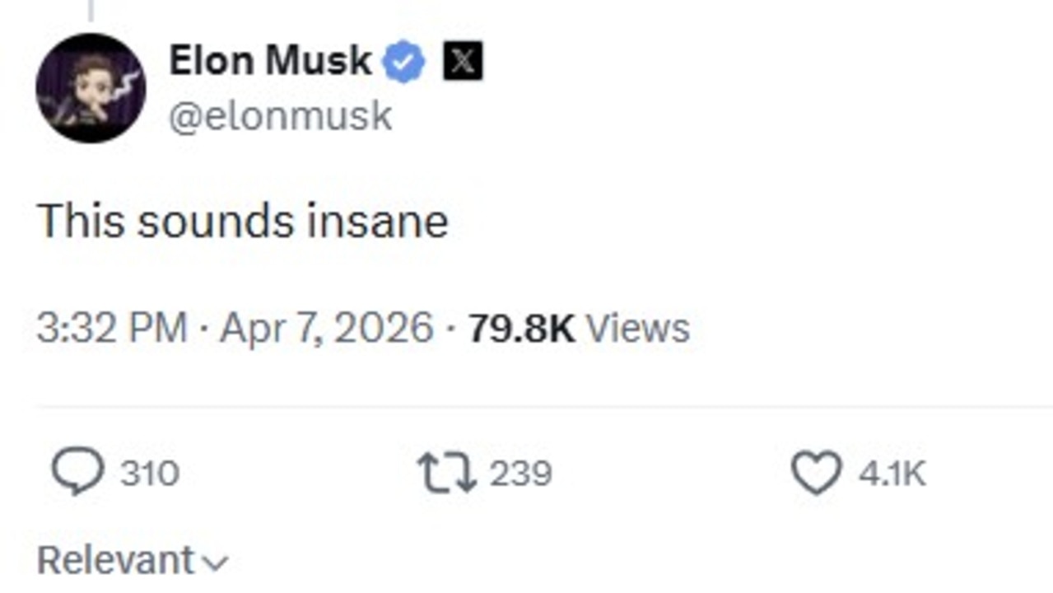The width and height of the screenshot is (1053, 593).
Task: Click the 310 replies count
Action: click(150, 474)
